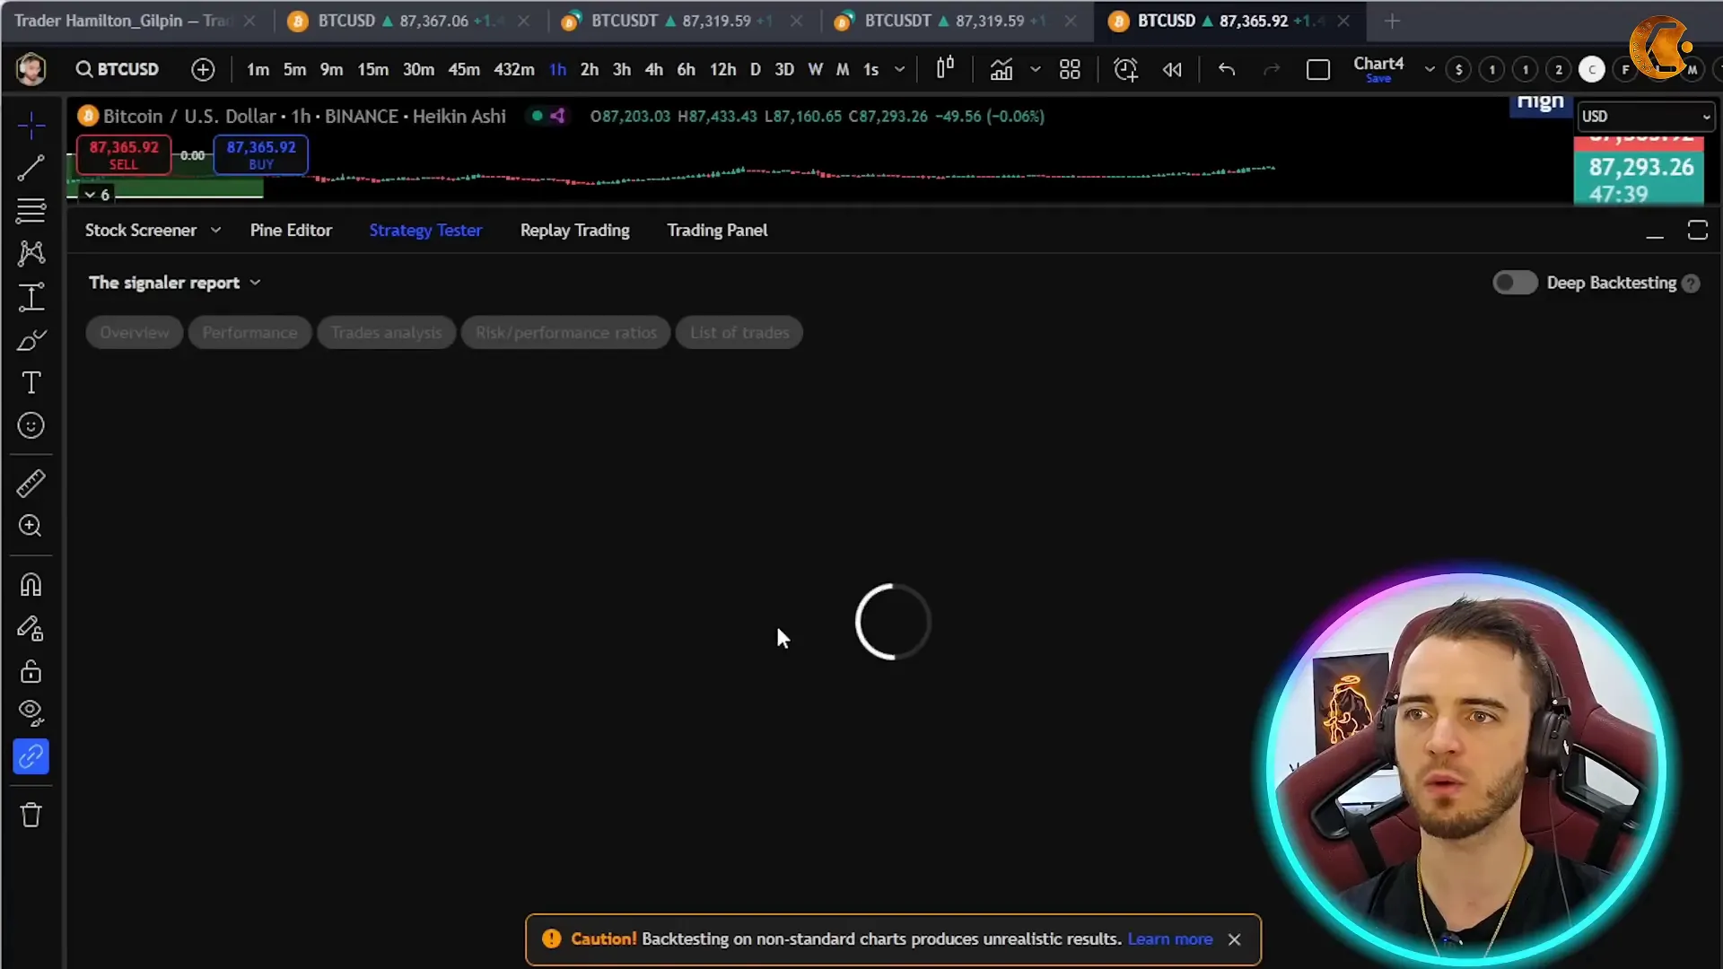Dismiss the backtesting caution banner
The width and height of the screenshot is (1723, 969).
[x=1234, y=939]
